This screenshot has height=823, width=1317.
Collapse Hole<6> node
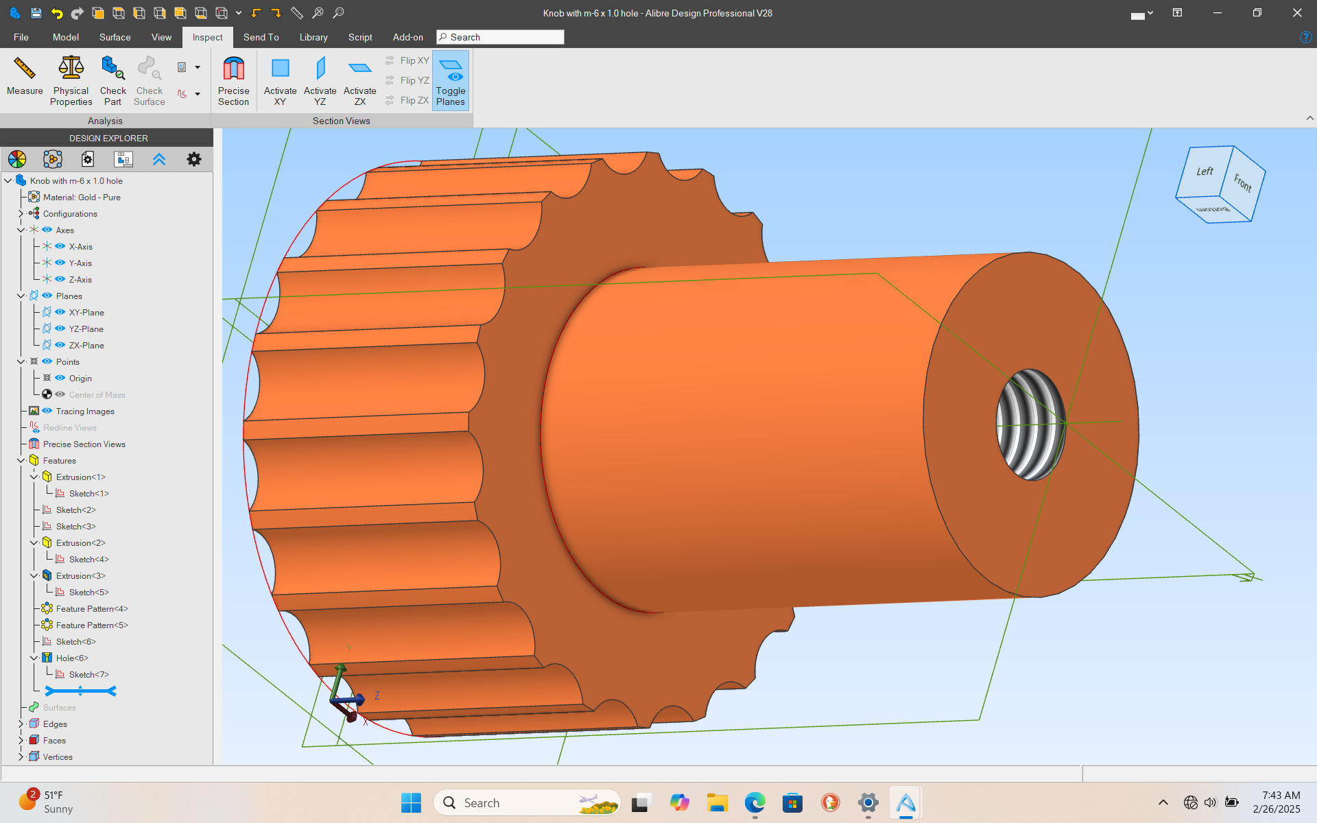coord(34,658)
